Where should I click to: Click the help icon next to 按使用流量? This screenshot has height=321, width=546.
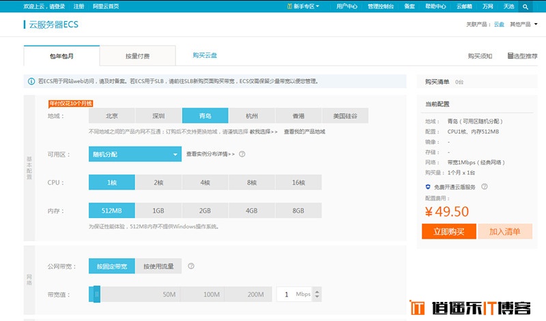(x=191, y=266)
